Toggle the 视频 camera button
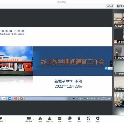 [x=1, y=119]
